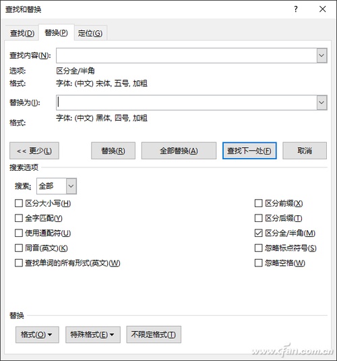This screenshot has height=361, width=337.
Task: Uncheck the 区分全/半角(M) checkbox
Action: coord(258,233)
